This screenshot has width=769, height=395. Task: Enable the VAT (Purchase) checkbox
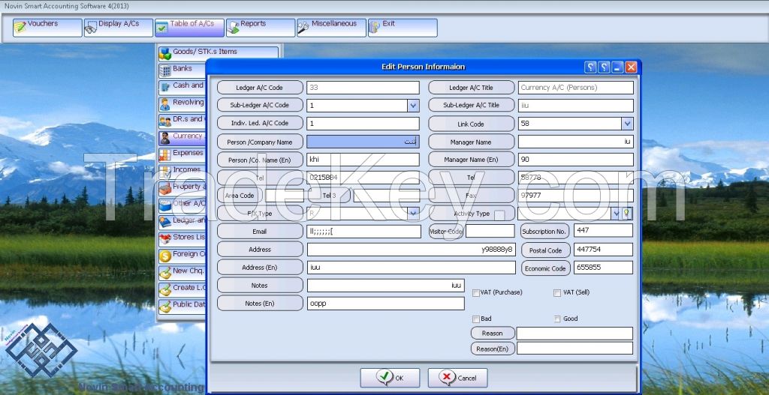(476, 293)
